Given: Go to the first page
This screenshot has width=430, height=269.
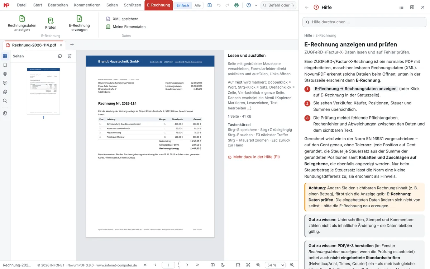Looking at the screenshot, I should [145, 265].
